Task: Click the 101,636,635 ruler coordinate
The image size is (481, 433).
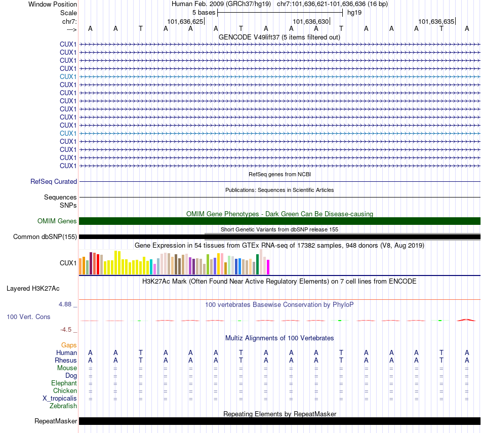Action: pyautogui.click(x=436, y=21)
